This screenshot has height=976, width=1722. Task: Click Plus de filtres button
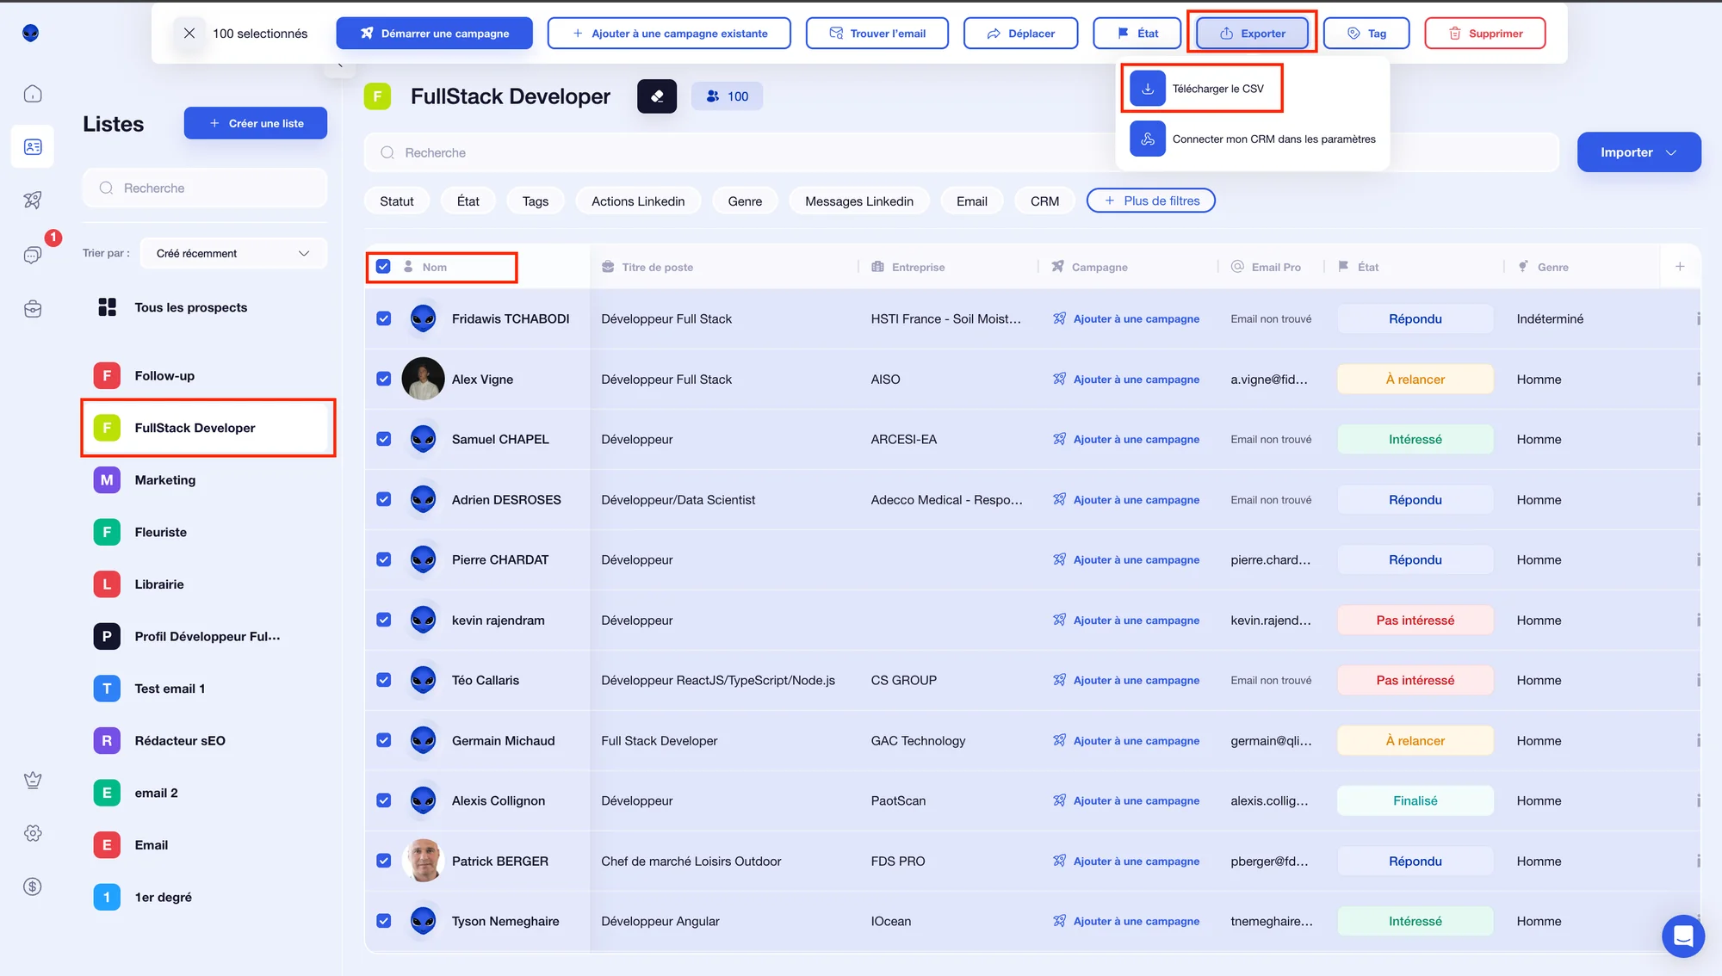[1151, 201]
